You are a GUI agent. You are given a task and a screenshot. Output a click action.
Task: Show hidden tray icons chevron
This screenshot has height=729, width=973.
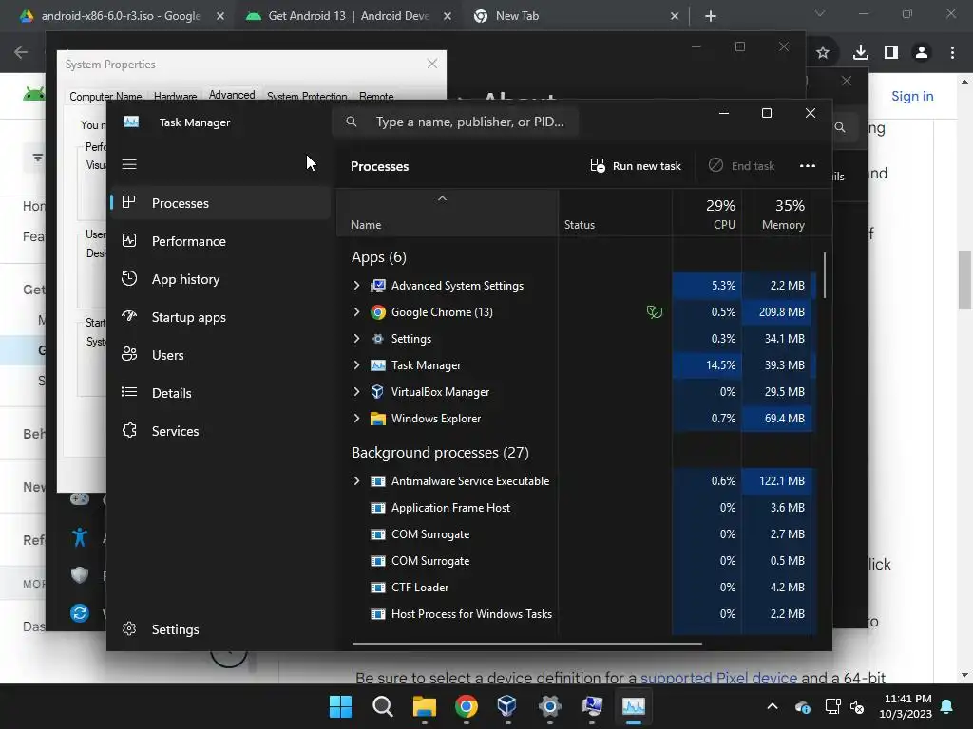(x=773, y=706)
